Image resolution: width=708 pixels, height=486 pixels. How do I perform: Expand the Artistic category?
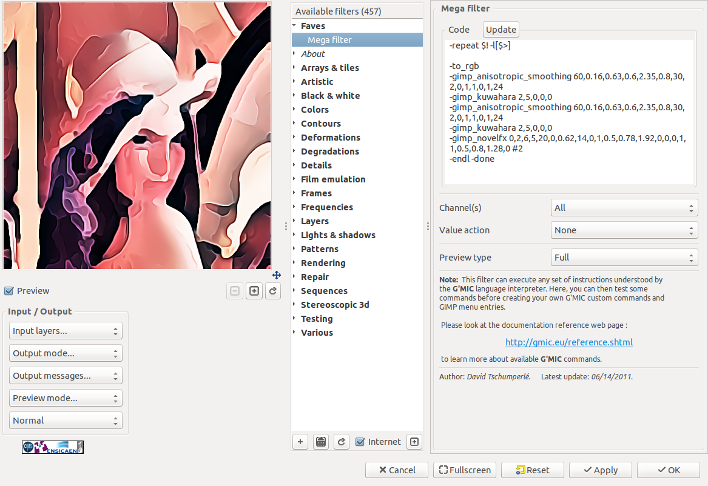pyautogui.click(x=294, y=82)
